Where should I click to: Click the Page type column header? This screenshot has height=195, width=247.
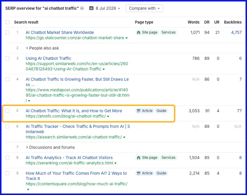click(x=144, y=22)
